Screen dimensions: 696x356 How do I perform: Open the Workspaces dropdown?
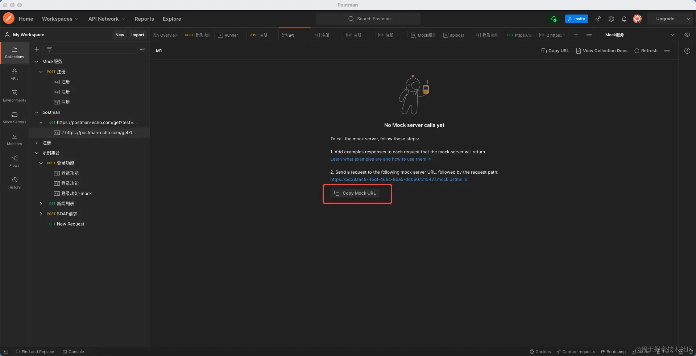click(x=60, y=19)
